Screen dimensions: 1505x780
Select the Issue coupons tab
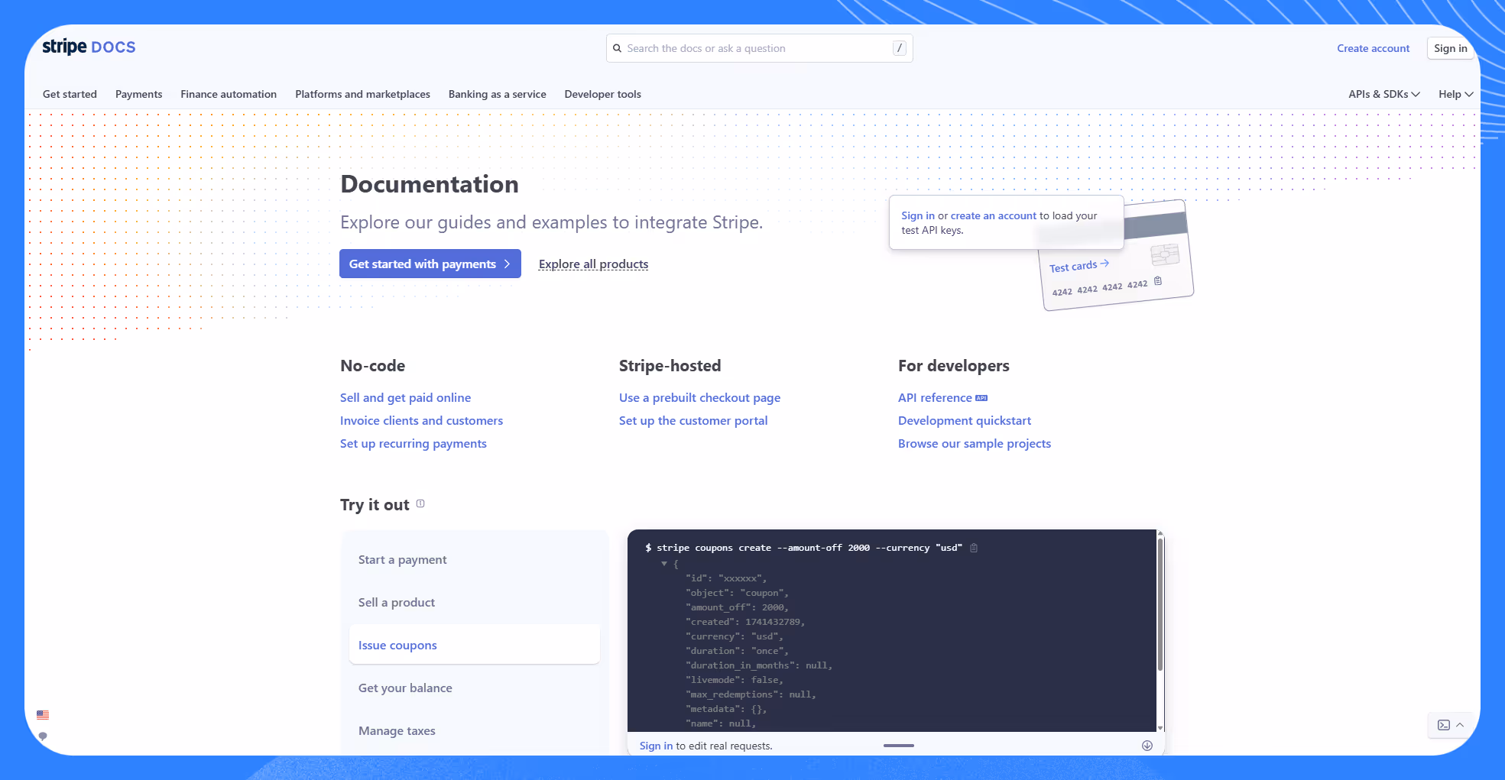pyautogui.click(x=475, y=645)
